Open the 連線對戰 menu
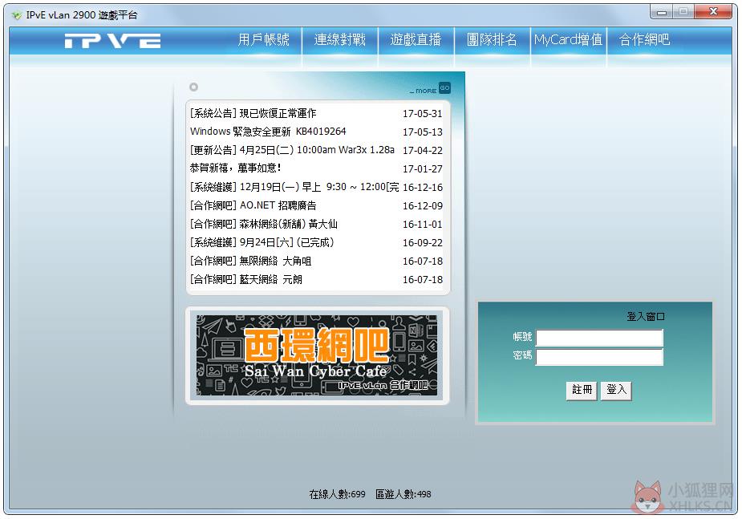742x519 pixels. point(340,39)
